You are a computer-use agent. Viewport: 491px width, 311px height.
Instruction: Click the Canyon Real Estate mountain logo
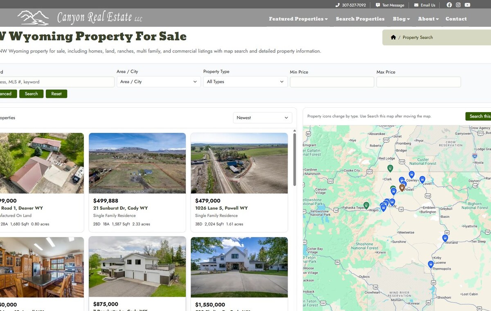coord(33,18)
